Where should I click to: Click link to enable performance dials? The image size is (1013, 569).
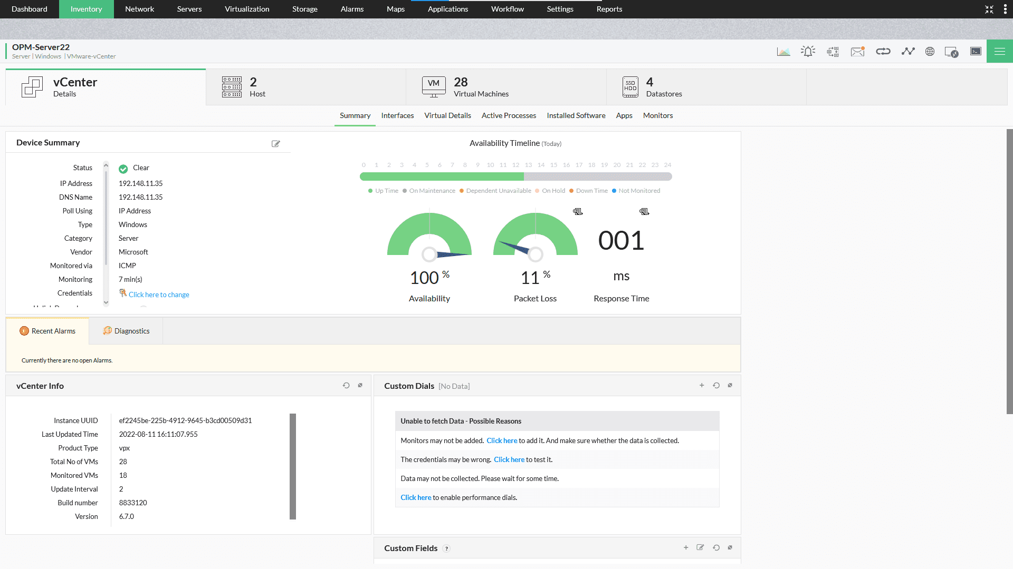[x=416, y=497]
